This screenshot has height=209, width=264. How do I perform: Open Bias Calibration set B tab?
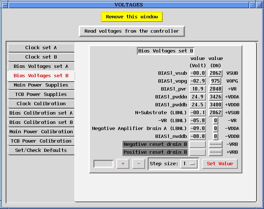[x=41, y=122]
